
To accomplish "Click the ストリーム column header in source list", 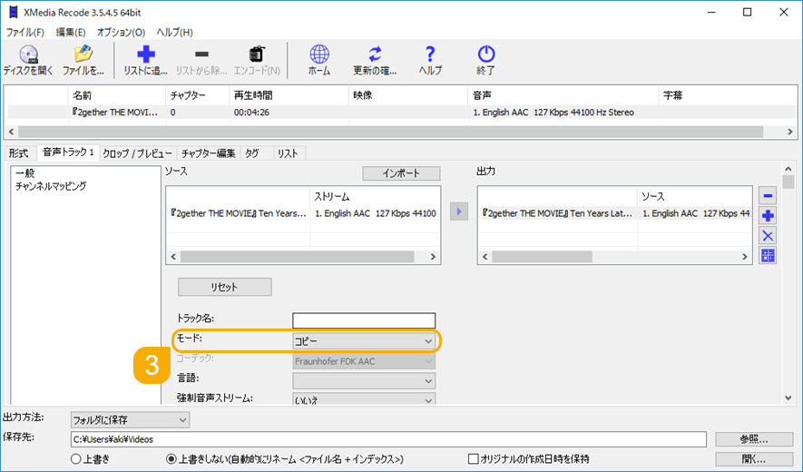I will coord(375,197).
